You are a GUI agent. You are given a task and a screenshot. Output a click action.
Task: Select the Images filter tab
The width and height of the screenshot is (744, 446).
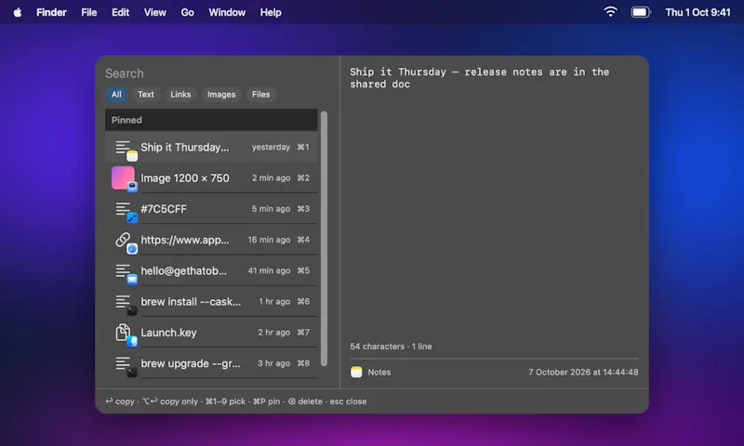(x=221, y=95)
